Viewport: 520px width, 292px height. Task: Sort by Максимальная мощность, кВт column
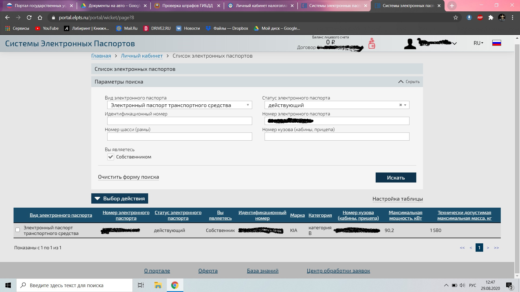click(405, 215)
